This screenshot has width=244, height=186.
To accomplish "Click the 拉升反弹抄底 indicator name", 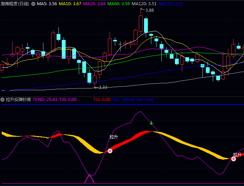I will coord(19,100).
